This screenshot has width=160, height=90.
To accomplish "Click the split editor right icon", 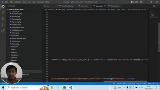I will point(154,6).
